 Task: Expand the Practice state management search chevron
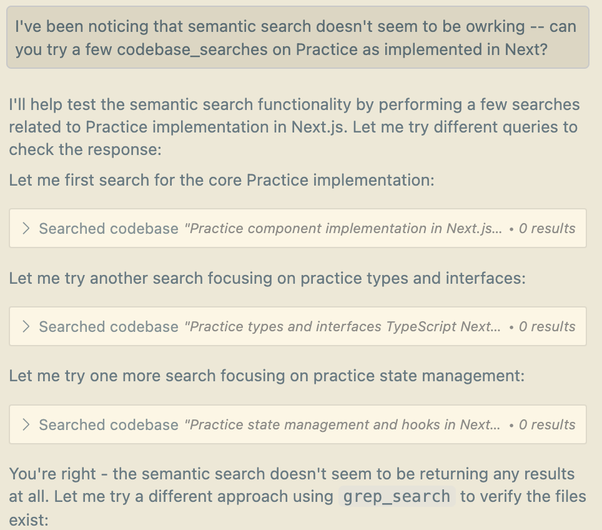click(x=26, y=425)
